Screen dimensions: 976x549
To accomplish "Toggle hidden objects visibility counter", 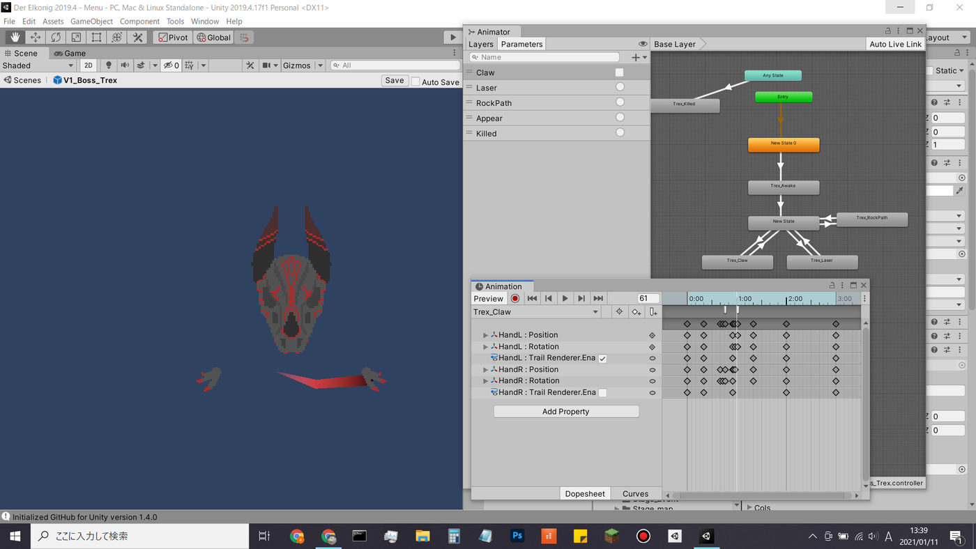I will (171, 65).
